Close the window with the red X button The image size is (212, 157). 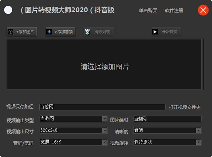[x=203, y=10]
